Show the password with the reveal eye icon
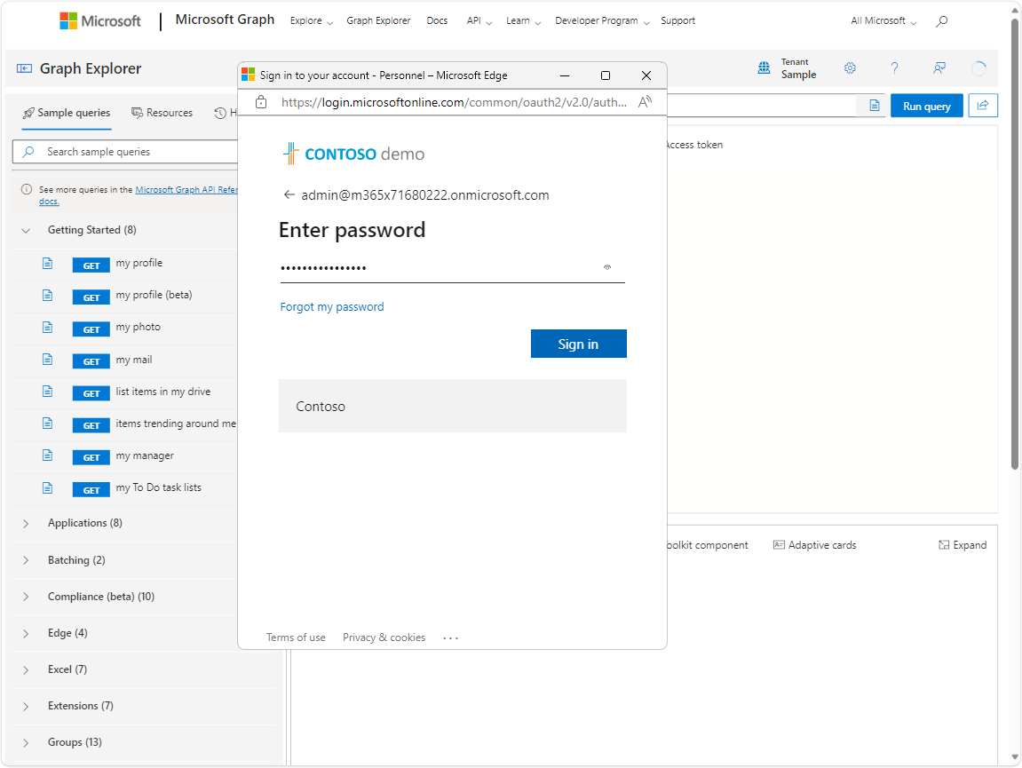 [606, 267]
